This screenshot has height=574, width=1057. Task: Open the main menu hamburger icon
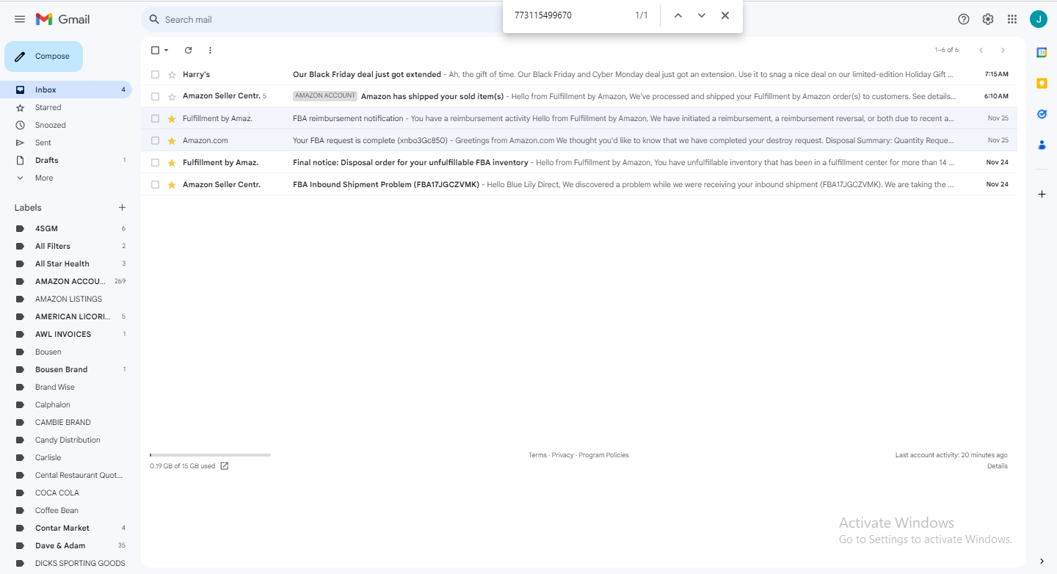pyautogui.click(x=20, y=19)
